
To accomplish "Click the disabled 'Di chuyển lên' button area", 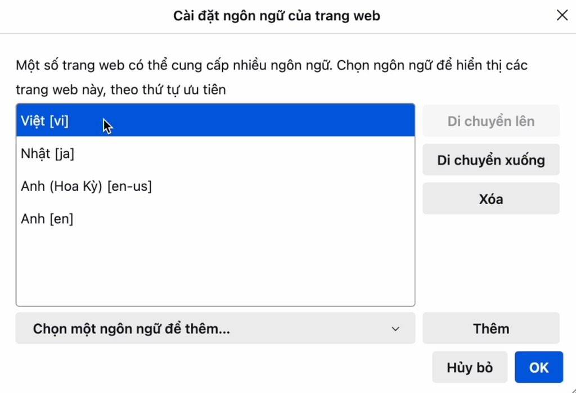I will pyautogui.click(x=490, y=120).
